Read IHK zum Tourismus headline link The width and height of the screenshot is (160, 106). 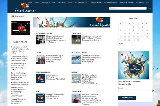click(91, 99)
